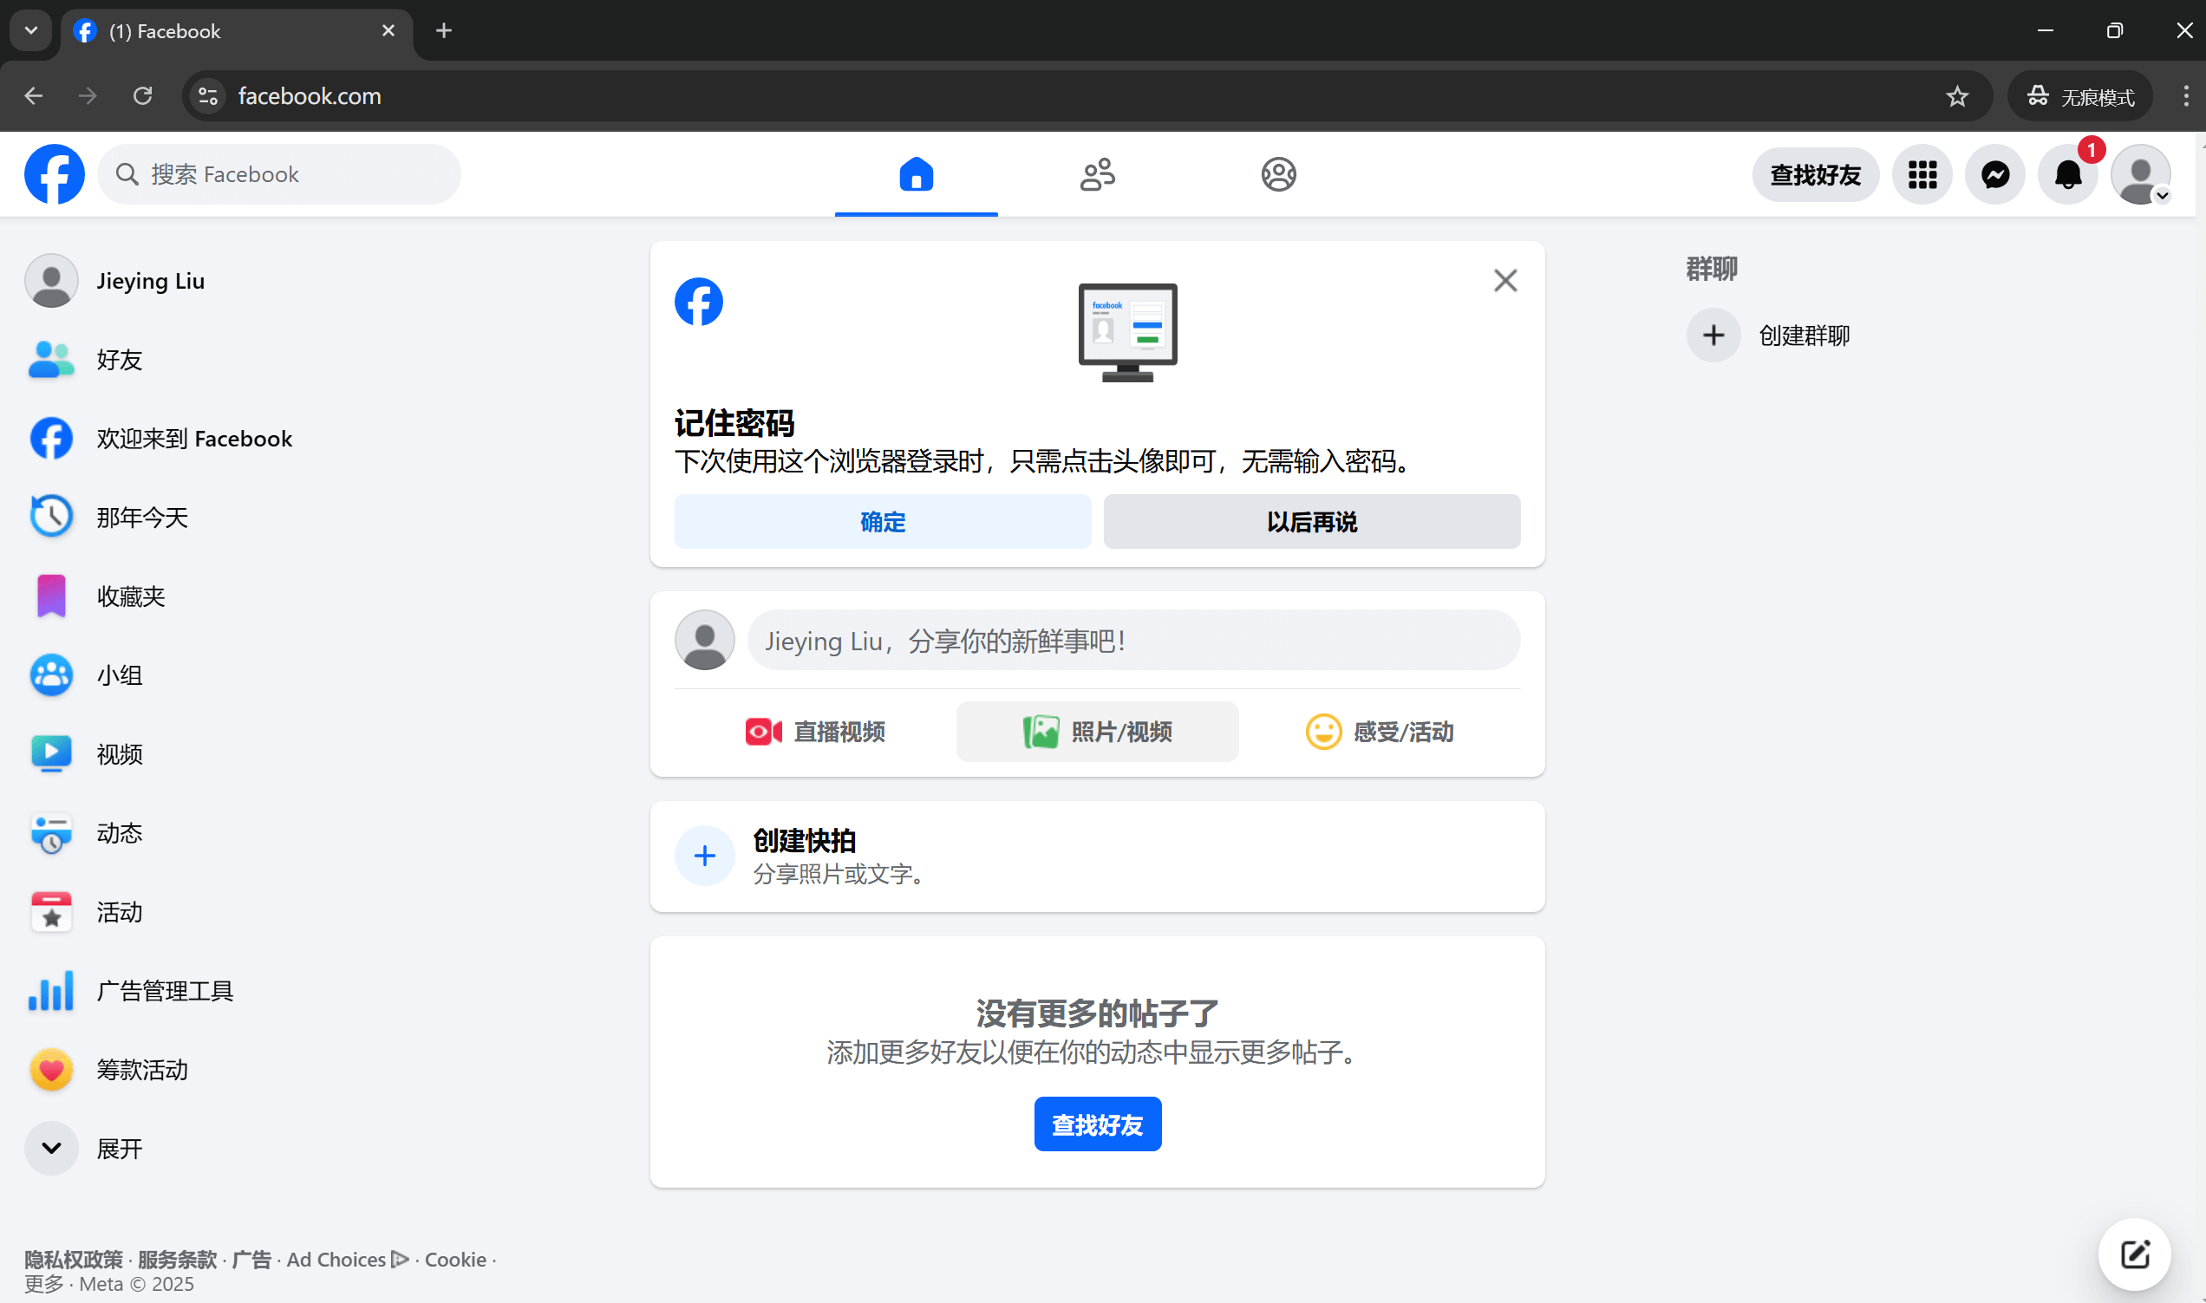Open Messenger from the top navigation
Viewport: 2206px width, 1303px height.
coord(1994,175)
